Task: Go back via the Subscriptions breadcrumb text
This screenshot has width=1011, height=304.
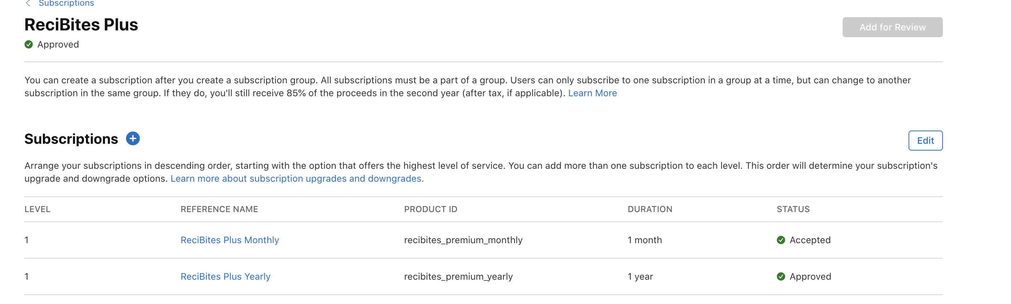Action: click(66, 4)
